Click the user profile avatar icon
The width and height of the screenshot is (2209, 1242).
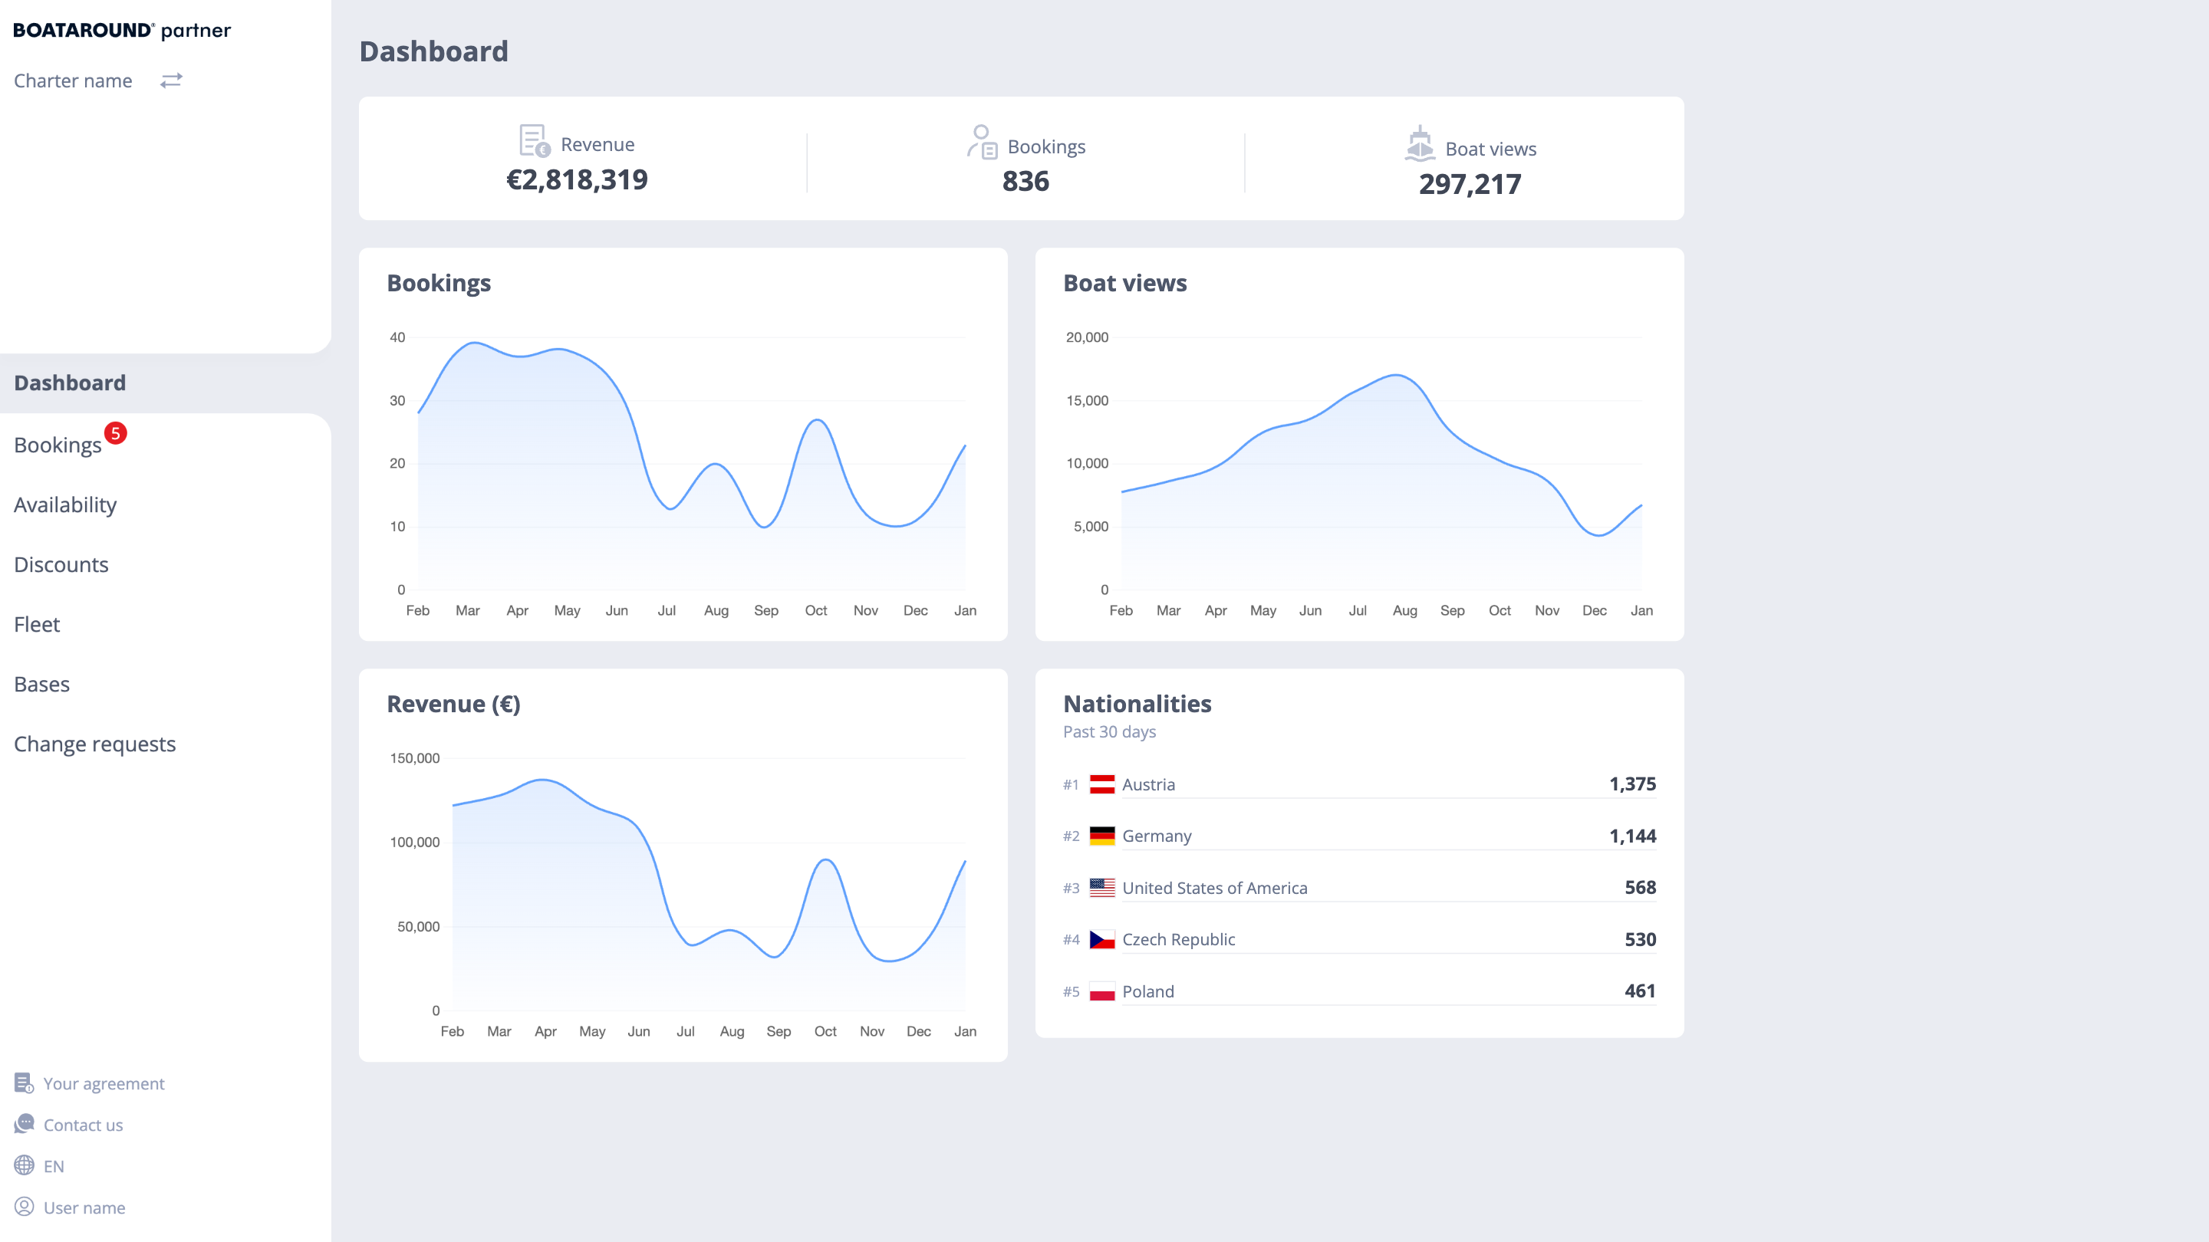coord(24,1207)
